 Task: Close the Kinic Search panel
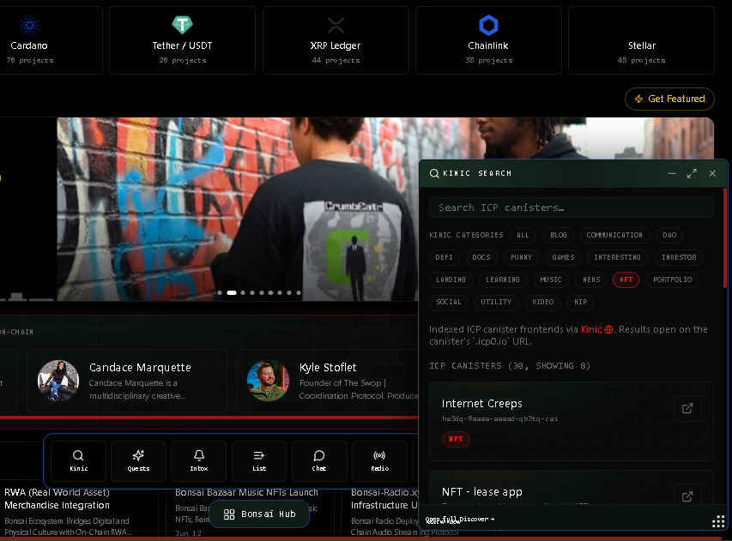click(x=712, y=173)
